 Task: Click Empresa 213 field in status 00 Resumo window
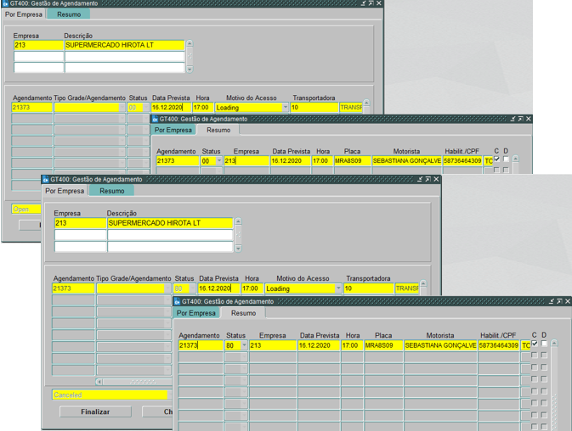point(246,160)
